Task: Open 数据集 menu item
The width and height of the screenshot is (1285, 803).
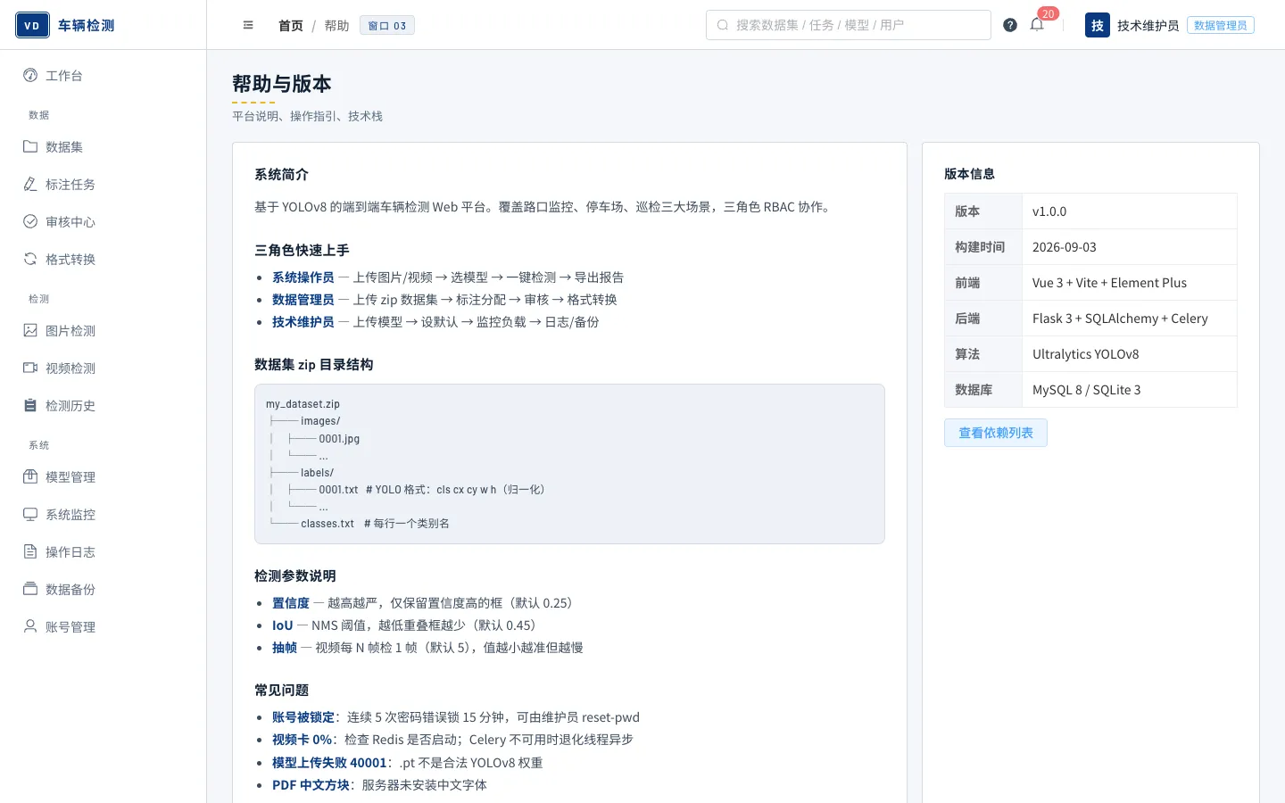Action: click(103, 147)
